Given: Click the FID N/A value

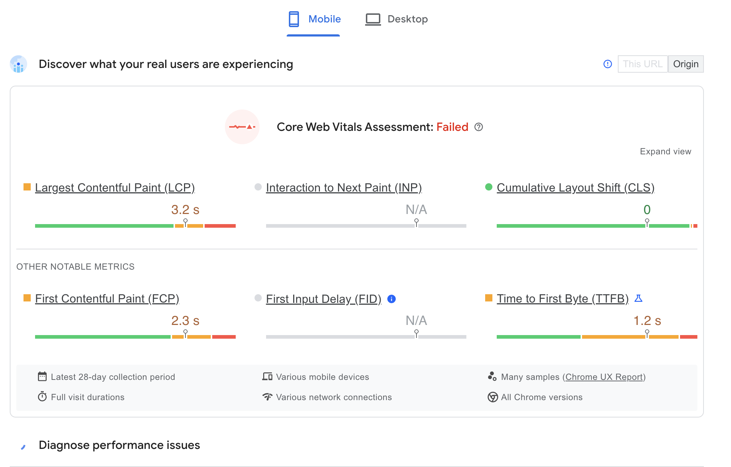Looking at the screenshot, I should pyautogui.click(x=416, y=321).
